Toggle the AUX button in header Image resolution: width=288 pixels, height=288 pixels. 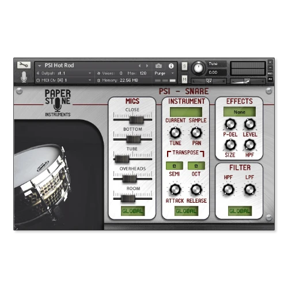point(270,73)
